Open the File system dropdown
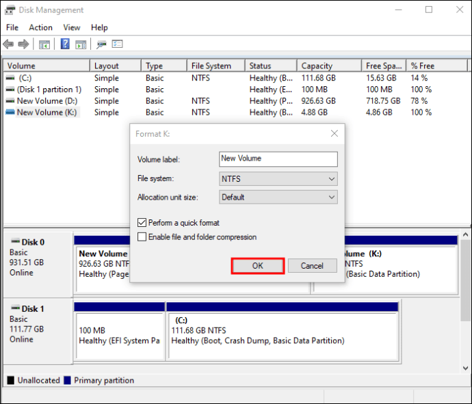 [278, 178]
